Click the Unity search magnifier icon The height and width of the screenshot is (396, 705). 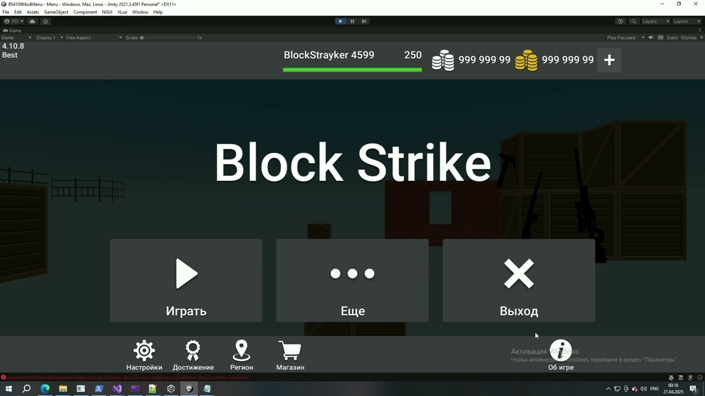pyautogui.click(x=633, y=21)
